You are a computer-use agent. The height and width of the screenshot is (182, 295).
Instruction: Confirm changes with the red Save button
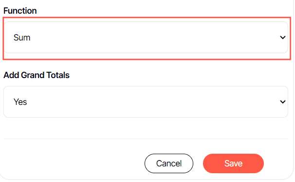click(233, 163)
